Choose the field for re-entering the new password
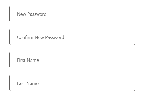145x96 pixels. click(72, 37)
